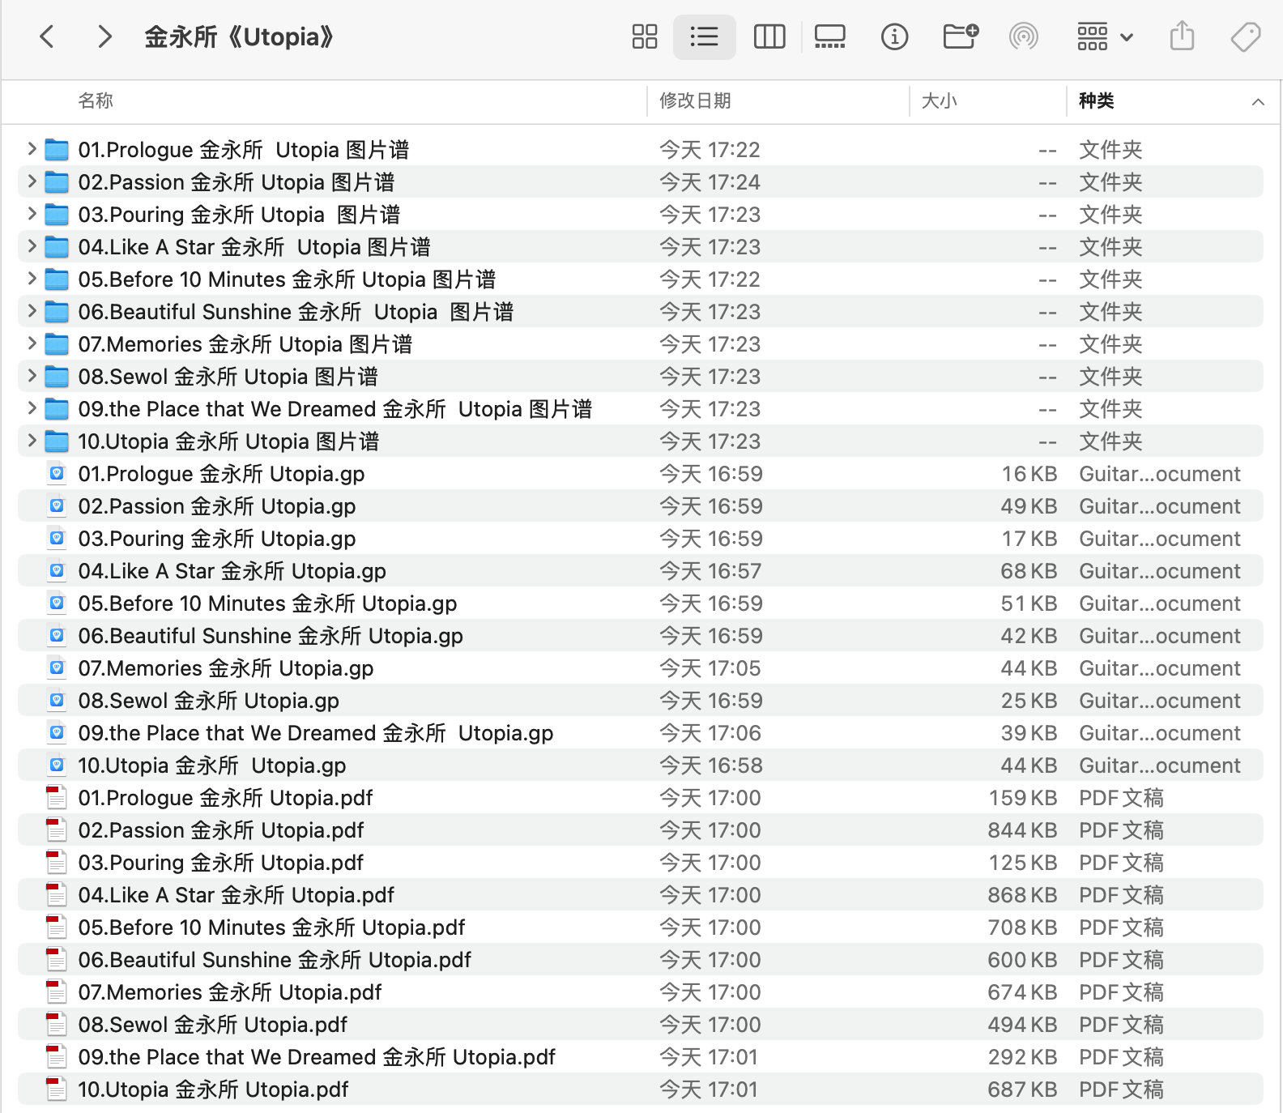The width and height of the screenshot is (1283, 1113).
Task: Select file 07.Memories 金永所 Utopia.pdf
Action: point(230,992)
